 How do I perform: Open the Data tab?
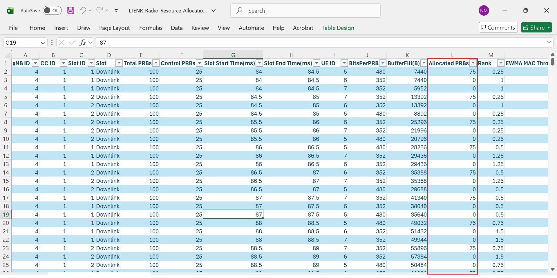coord(177,28)
